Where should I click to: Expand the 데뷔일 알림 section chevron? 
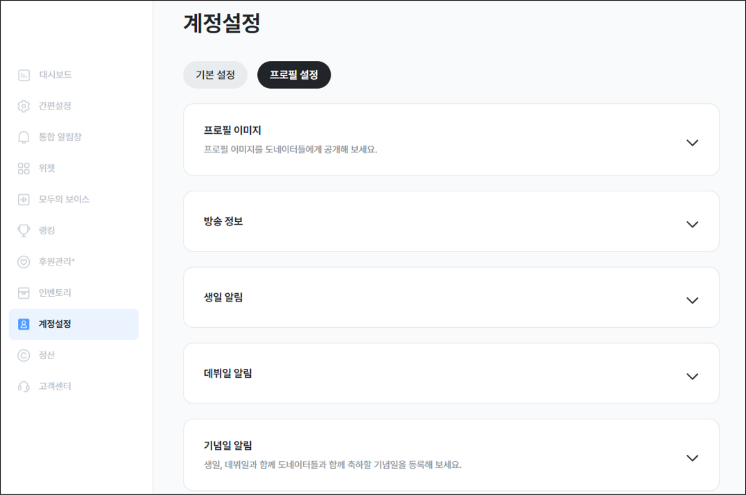click(x=692, y=376)
